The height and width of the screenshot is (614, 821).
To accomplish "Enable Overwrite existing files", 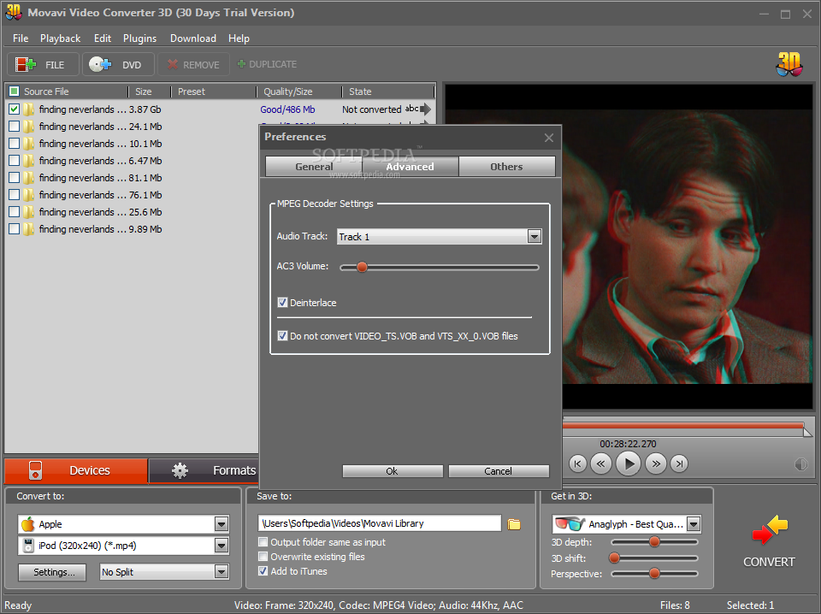I will point(263,557).
